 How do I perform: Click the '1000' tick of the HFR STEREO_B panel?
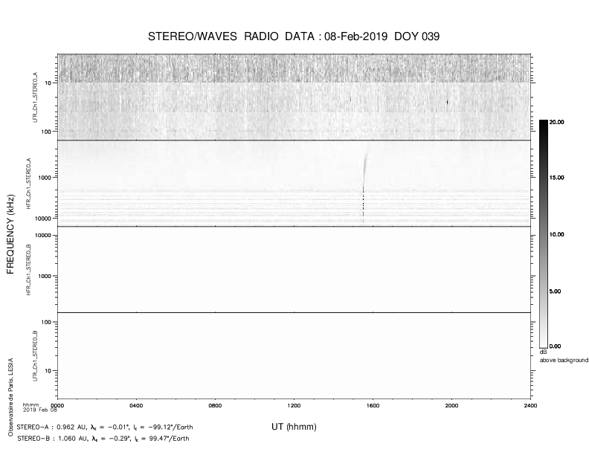click(x=45, y=276)
